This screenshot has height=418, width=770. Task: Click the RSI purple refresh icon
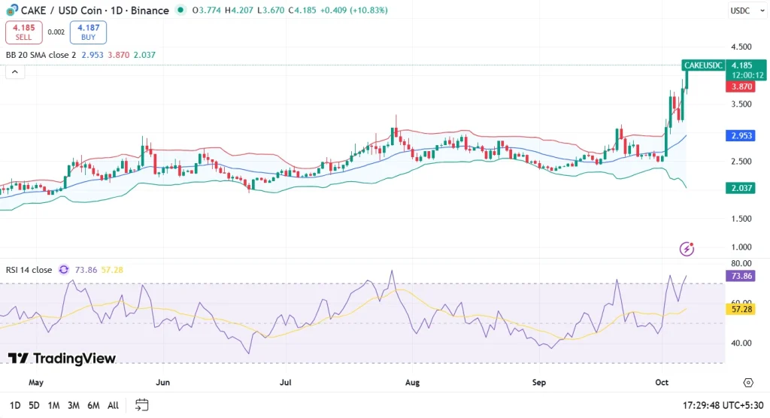[64, 270]
